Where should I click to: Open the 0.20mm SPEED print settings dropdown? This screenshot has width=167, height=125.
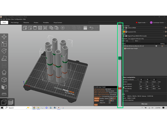(x=144, y=28)
